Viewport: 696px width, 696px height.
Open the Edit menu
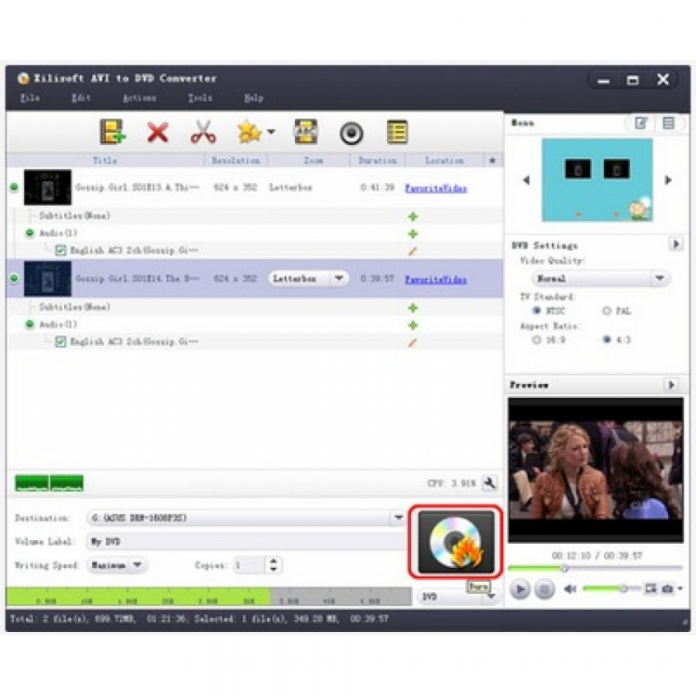click(x=82, y=97)
